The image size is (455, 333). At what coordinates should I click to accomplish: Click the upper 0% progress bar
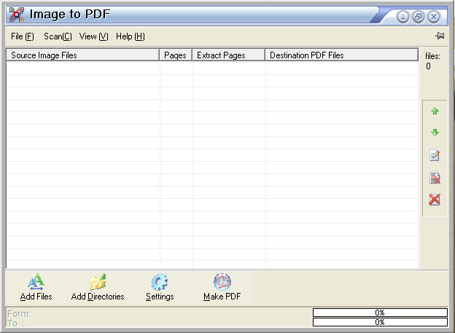click(380, 313)
